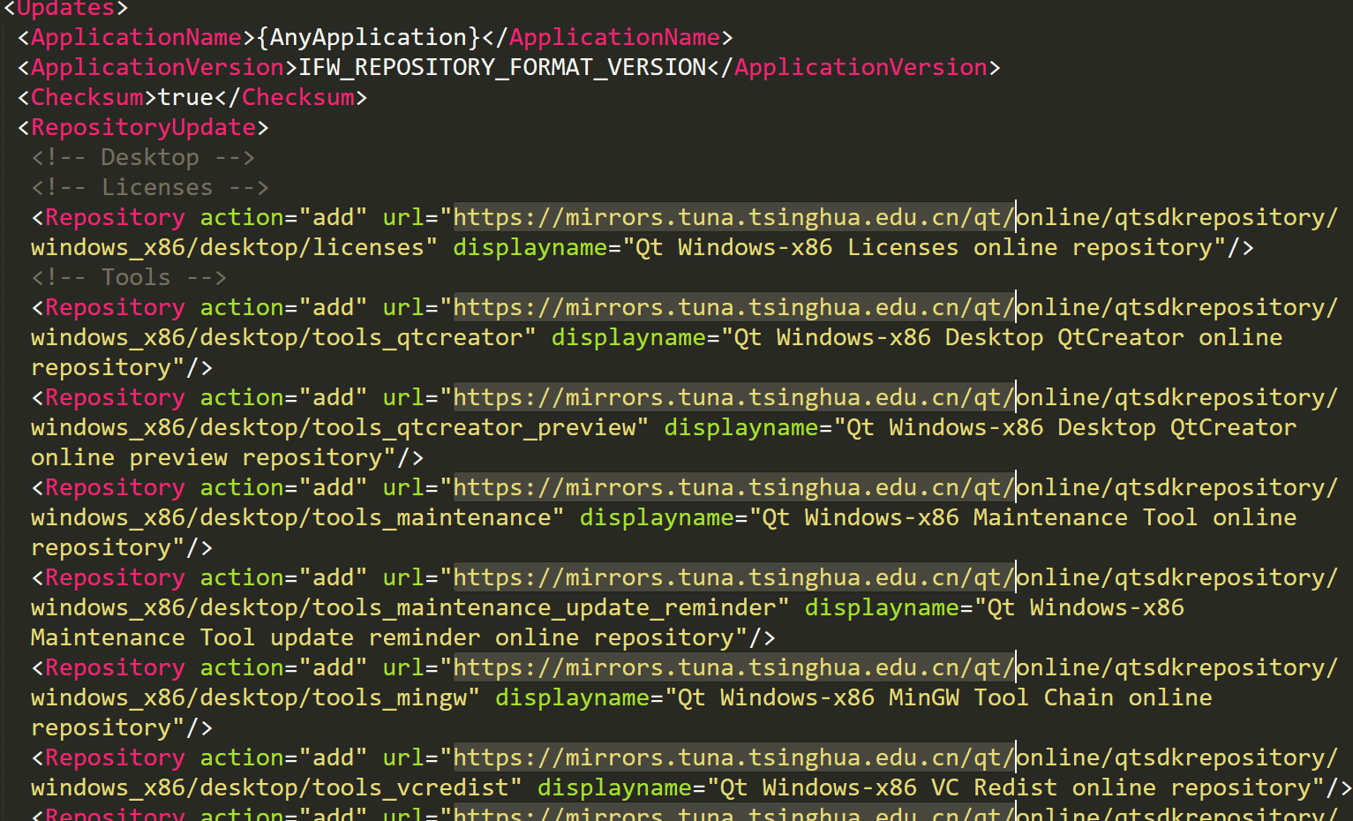
Task: Select the IFW_REPOSITORY_FORMAT_VERSION value
Action: click(502, 67)
